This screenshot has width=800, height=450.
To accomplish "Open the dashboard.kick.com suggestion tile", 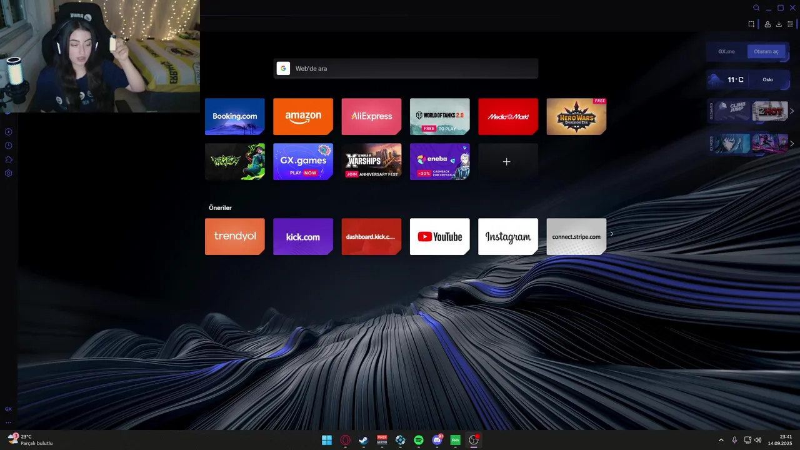I will pos(371,236).
